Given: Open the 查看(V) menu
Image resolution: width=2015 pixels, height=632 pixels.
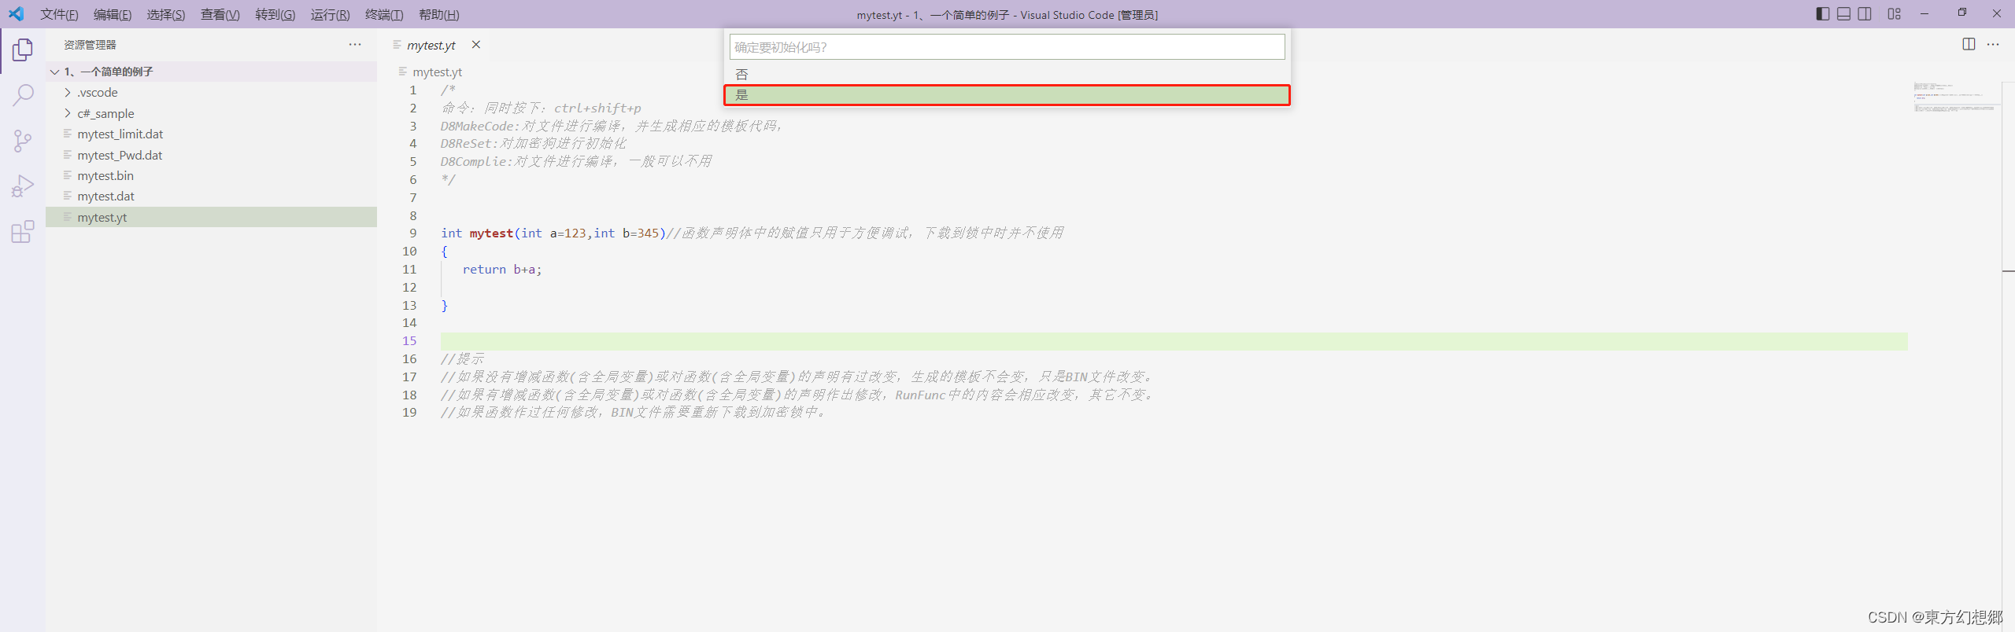Looking at the screenshot, I should coord(220,14).
